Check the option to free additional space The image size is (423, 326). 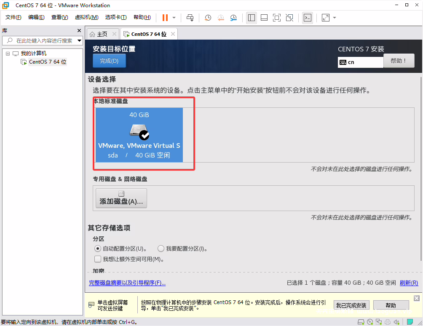point(97,259)
